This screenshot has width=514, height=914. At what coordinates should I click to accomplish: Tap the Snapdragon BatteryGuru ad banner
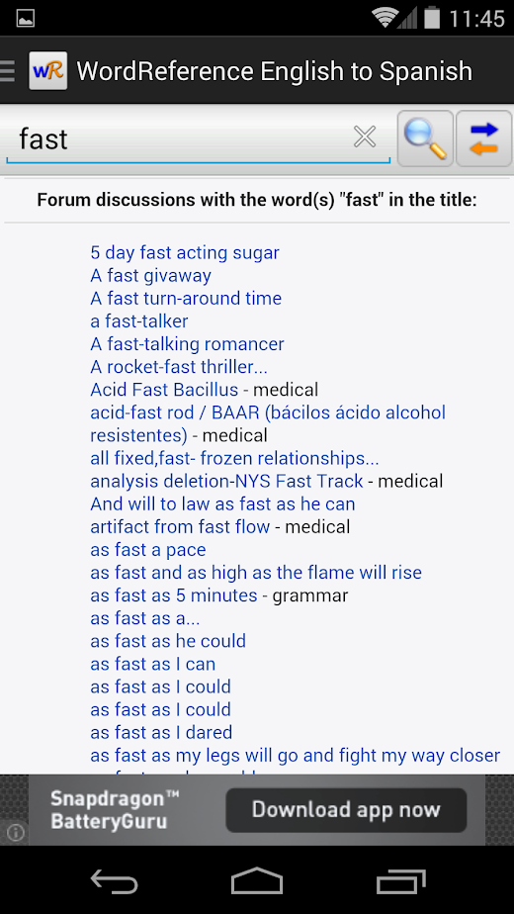click(x=257, y=810)
